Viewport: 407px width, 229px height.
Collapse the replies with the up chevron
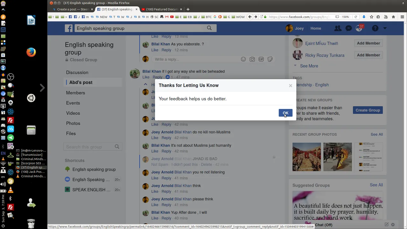(x=145, y=84)
